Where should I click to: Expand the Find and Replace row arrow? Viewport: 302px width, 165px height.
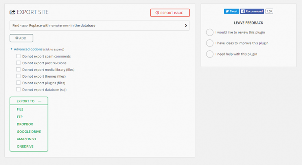186,26
